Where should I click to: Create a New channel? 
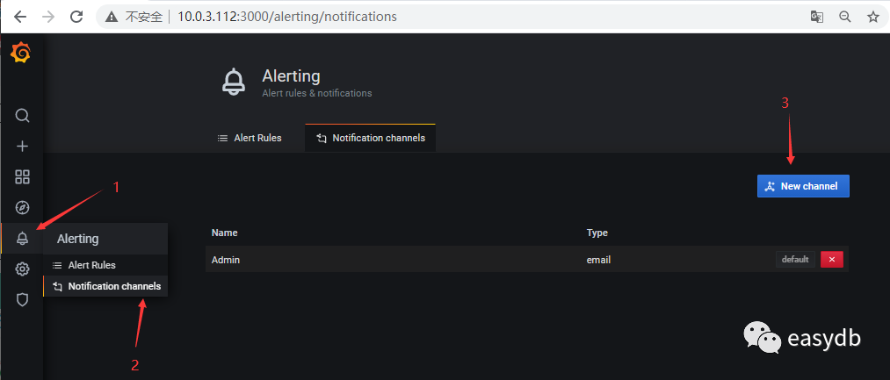[803, 186]
